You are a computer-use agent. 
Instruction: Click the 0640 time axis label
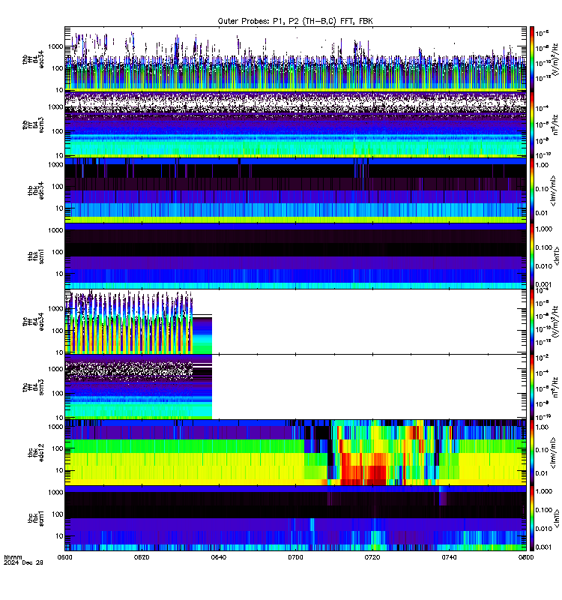(219, 557)
